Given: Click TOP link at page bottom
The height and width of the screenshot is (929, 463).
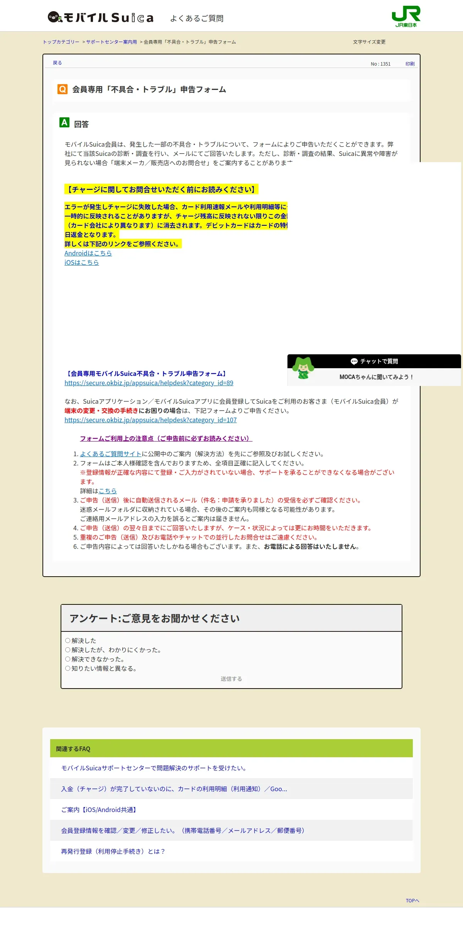Looking at the screenshot, I should point(412,901).
